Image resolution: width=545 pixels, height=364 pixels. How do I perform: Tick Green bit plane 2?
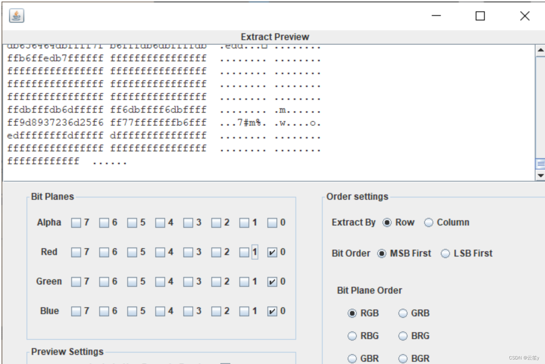click(216, 282)
